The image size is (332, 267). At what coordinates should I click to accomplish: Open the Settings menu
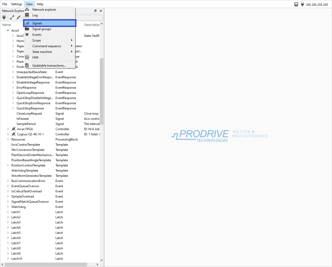pos(17,4)
